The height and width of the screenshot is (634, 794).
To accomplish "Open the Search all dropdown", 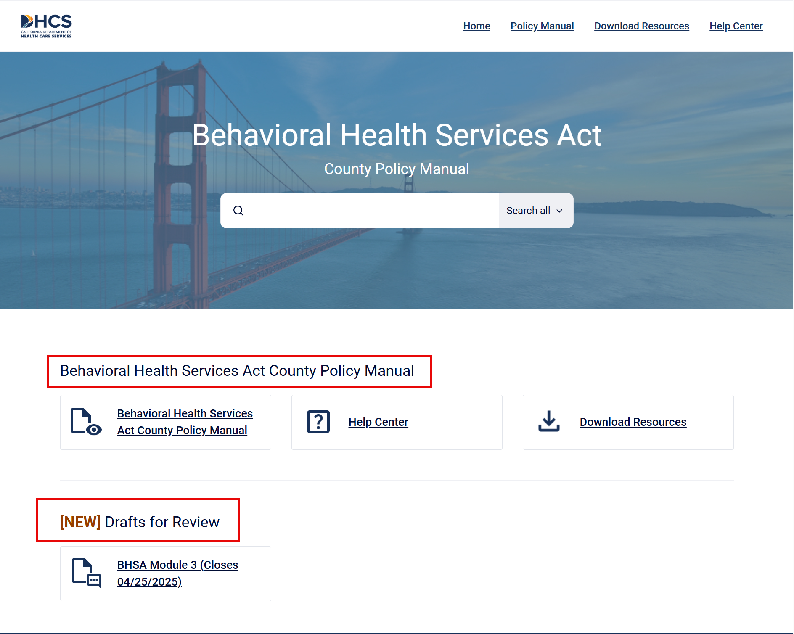I will click(534, 210).
